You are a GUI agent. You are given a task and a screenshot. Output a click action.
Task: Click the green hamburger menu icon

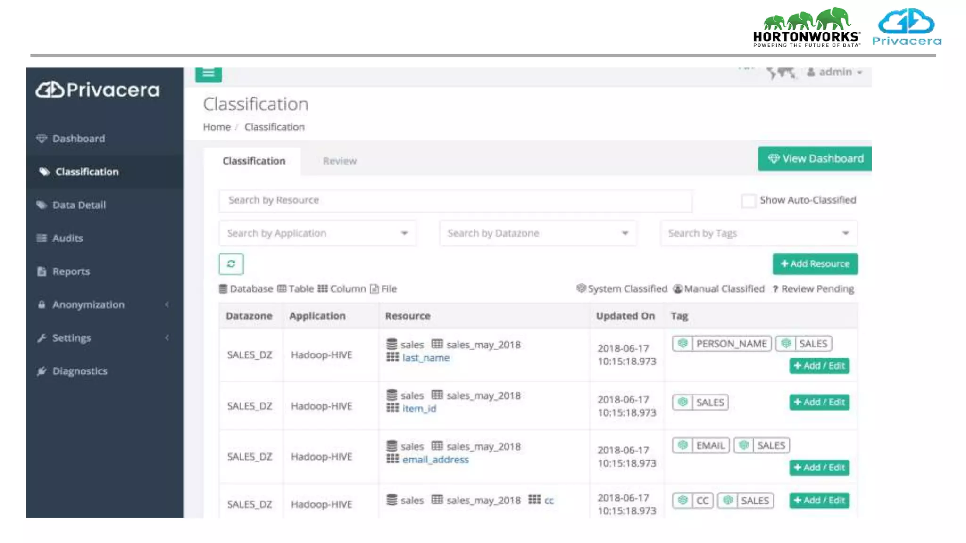click(208, 74)
